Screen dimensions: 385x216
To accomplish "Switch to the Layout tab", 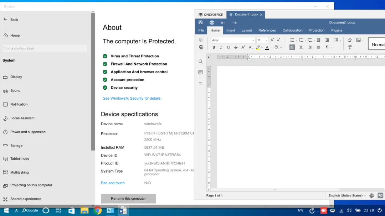I will point(247,30).
